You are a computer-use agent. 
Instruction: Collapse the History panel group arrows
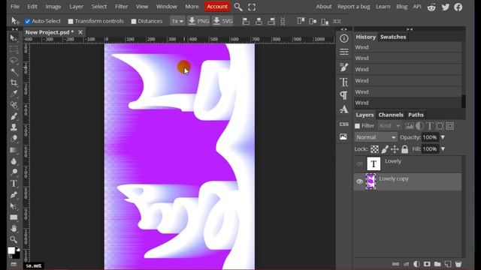coord(410,29)
